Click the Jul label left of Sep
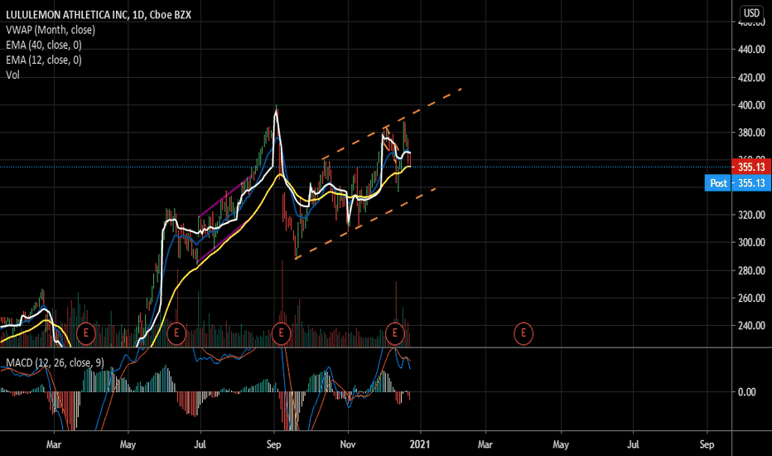The height and width of the screenshot is (456, 772). [x=200, y=444]
